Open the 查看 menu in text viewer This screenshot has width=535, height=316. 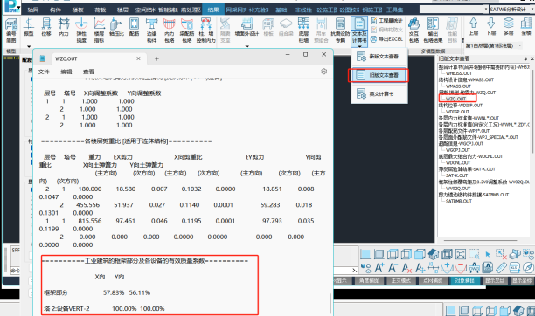click(88, 72)
